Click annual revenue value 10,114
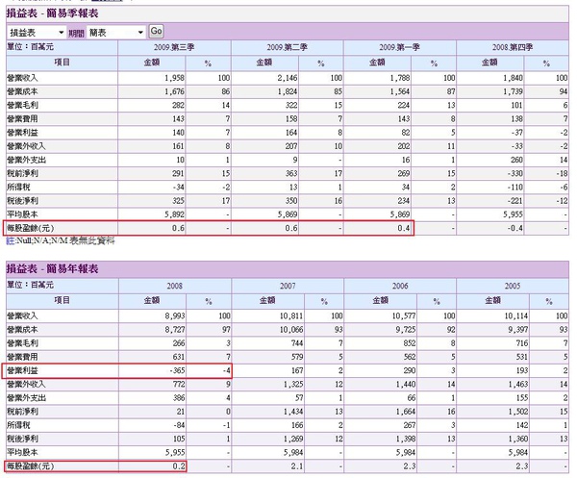 tap(516, 315)
